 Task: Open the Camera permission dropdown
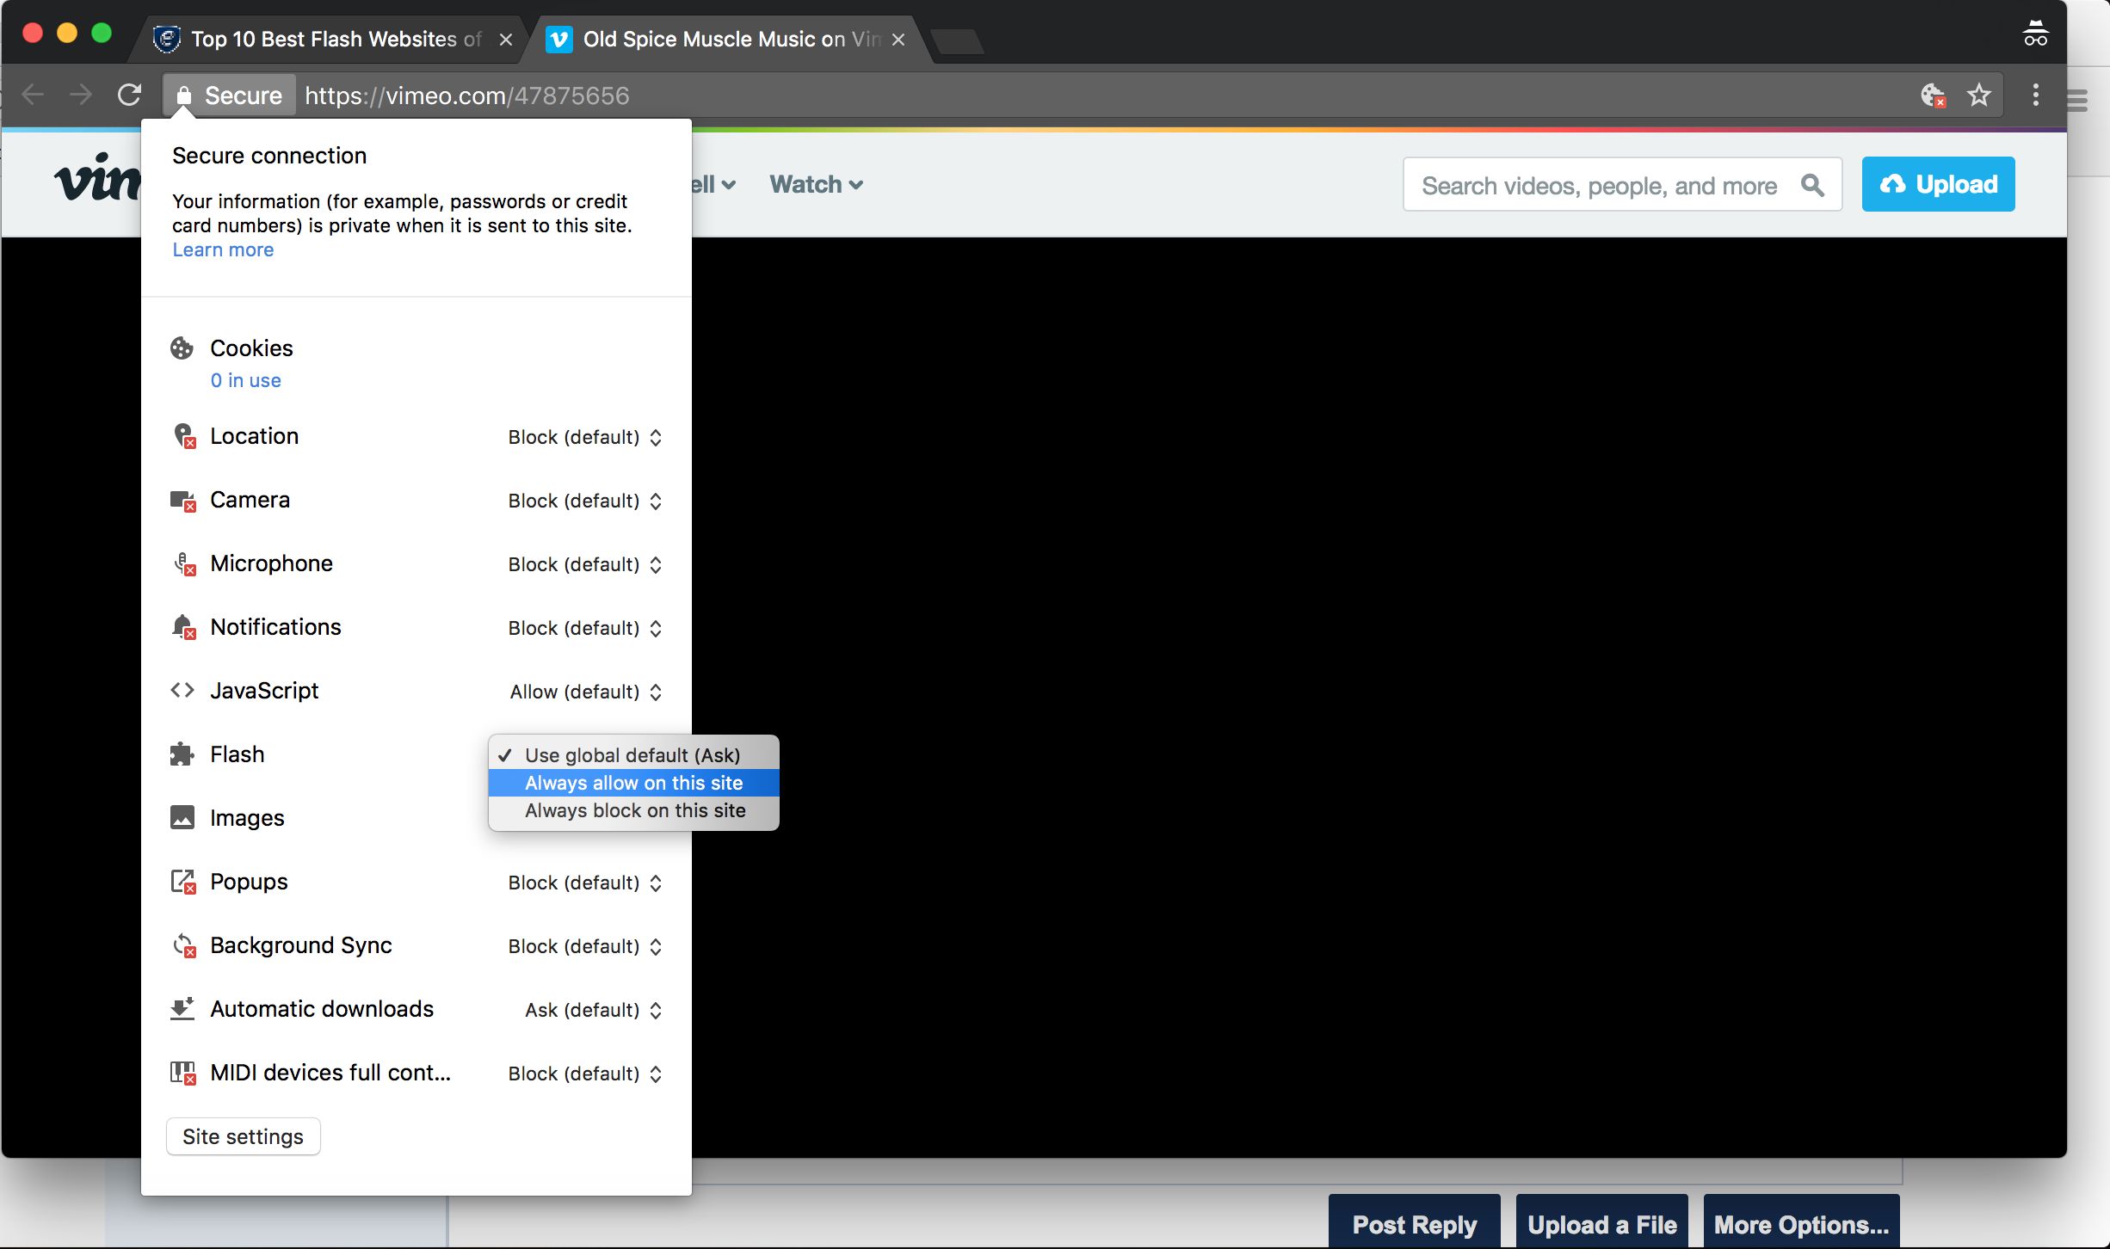click(584, 501)
